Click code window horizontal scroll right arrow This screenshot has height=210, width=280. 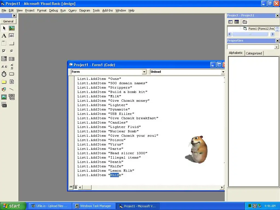(222, 187)
